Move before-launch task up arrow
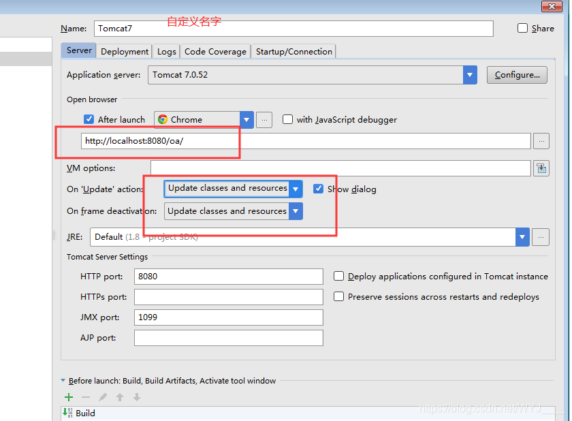 (120, 397)
